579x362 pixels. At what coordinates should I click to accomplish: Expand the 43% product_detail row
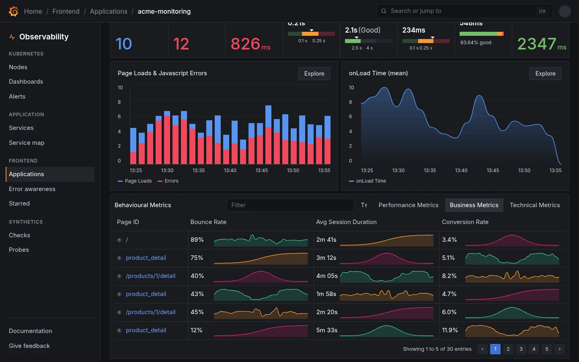pyautogui.click(x=119, y=294)
